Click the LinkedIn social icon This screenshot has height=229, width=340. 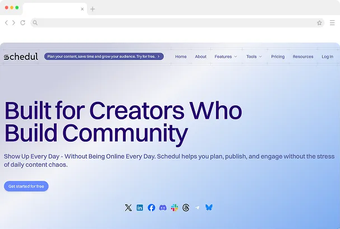(x=140, y=208)
